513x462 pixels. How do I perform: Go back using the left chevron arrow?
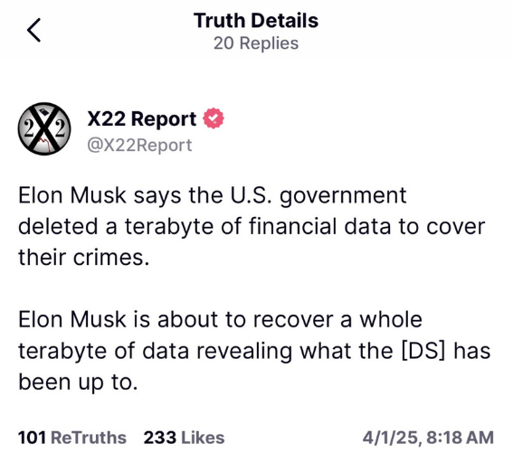click(x=33, y=30)
